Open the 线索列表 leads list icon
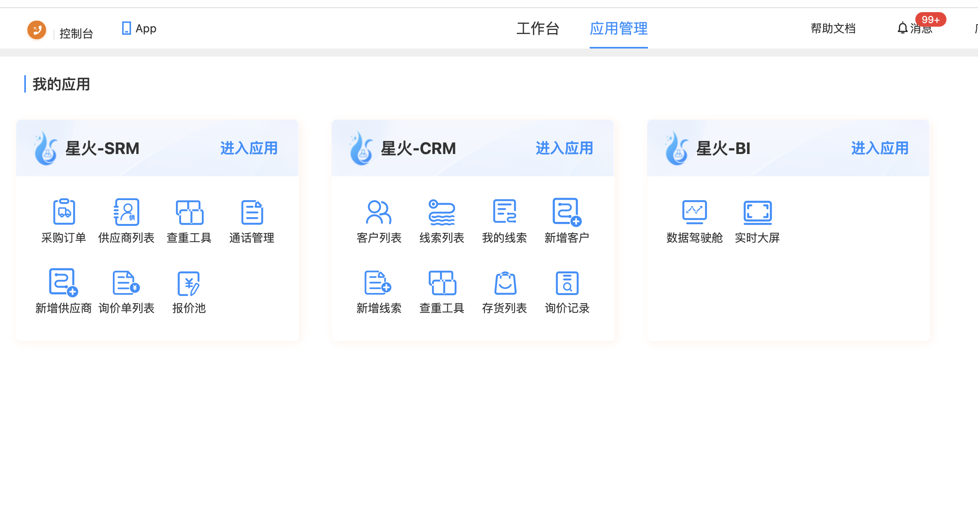Screen dimensions: 978x515 442,212
